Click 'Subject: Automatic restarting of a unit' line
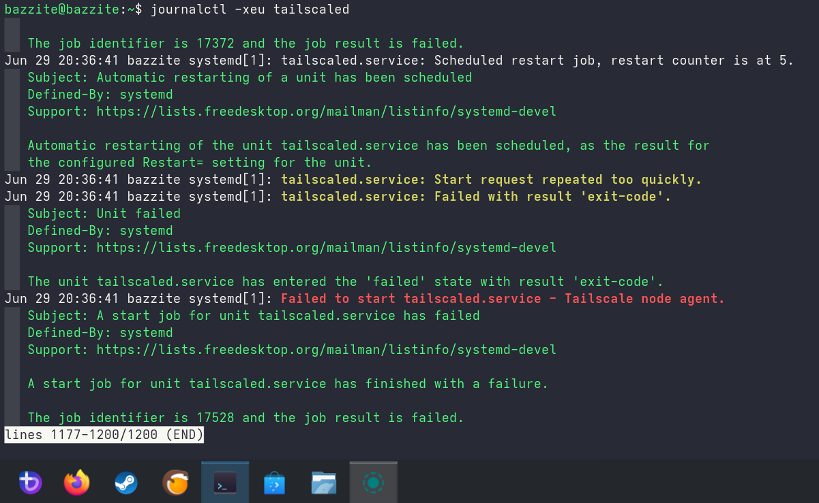Screen dimensions: 819x503 click(250, 77)
